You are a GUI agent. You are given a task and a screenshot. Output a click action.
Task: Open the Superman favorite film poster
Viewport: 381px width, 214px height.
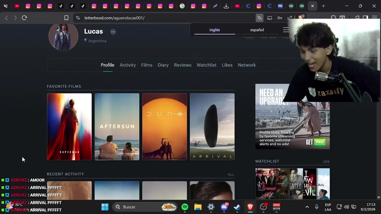[69, 127]
